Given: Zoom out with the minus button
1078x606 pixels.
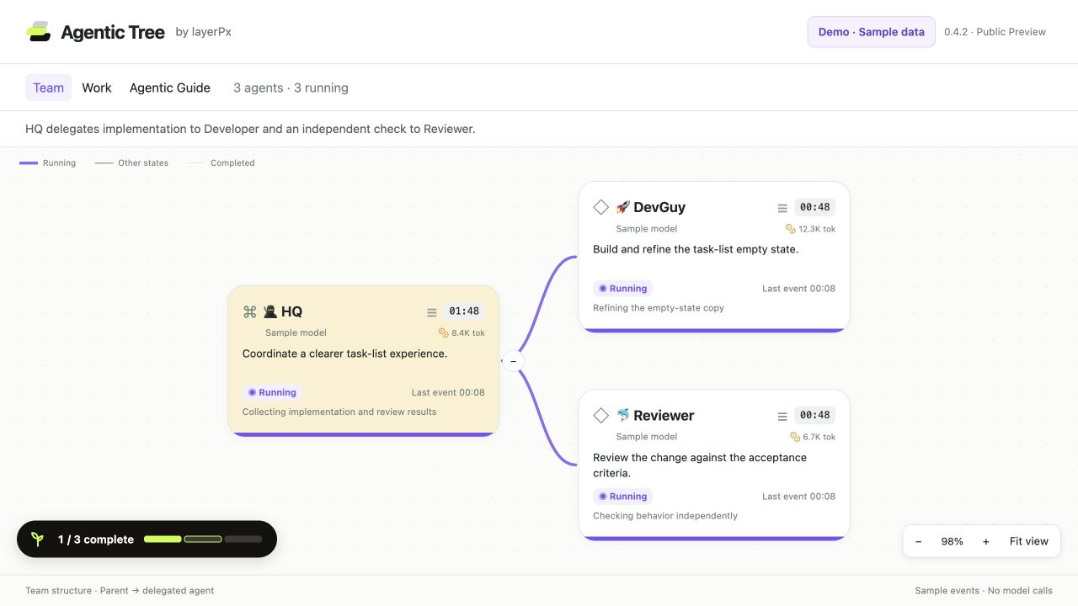Looking at the screenshot, I should [919, 541].
